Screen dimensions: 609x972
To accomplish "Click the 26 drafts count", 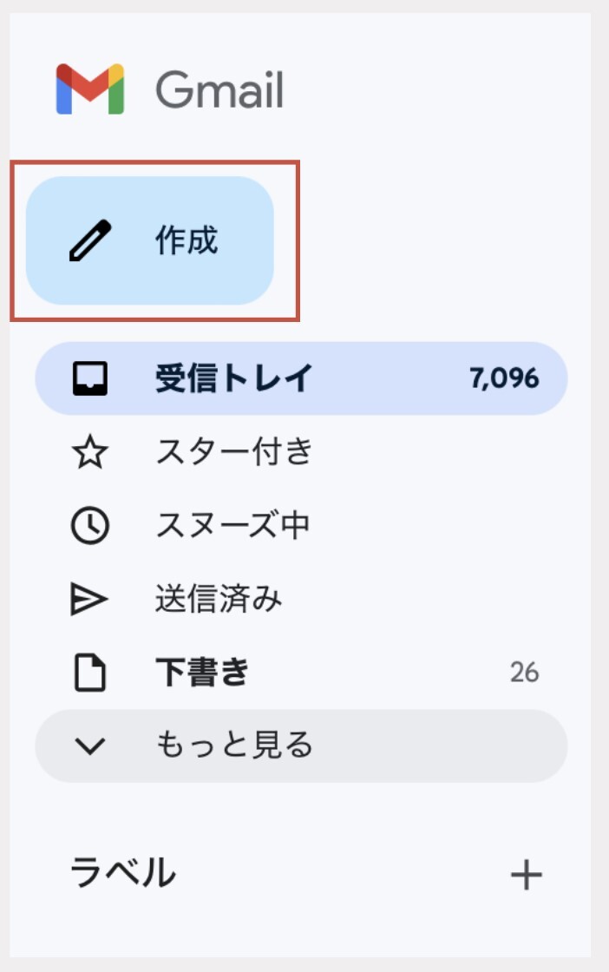I will pyautogui.click(x=526, y=671).
